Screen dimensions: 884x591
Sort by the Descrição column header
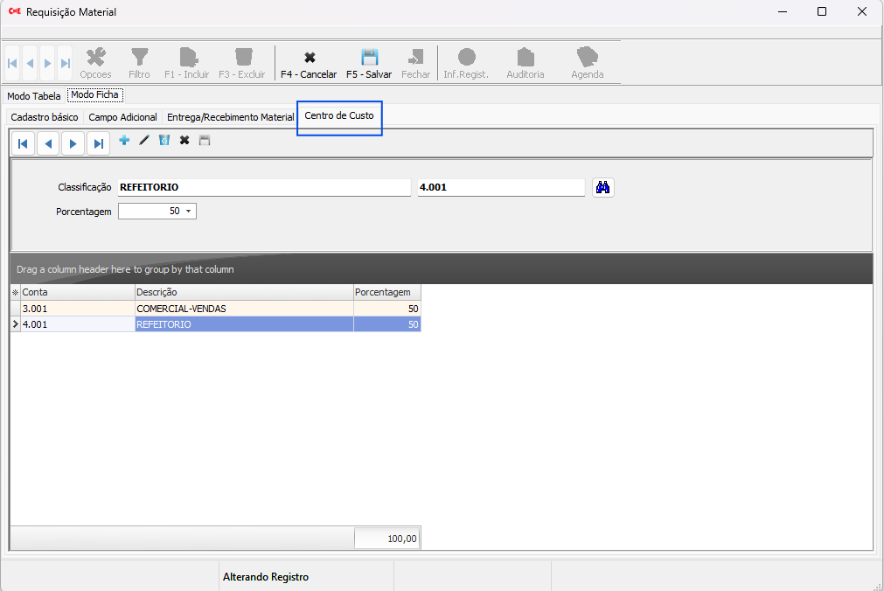(x=244, y=292)
